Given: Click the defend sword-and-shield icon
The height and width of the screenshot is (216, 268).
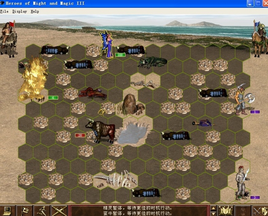Looking at the screenshot, I should tap(260, 211).
